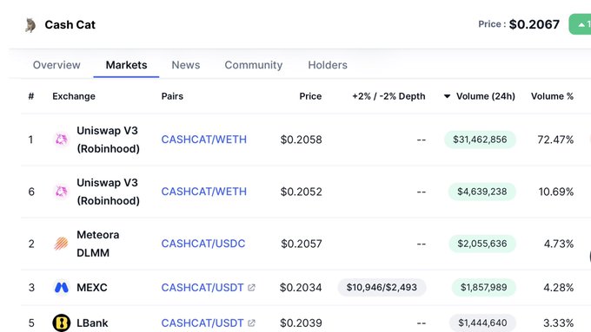
Task: Open LBank CASHCAT/USDT pair link
Action: pyautogui.click(x=203, y=323)
